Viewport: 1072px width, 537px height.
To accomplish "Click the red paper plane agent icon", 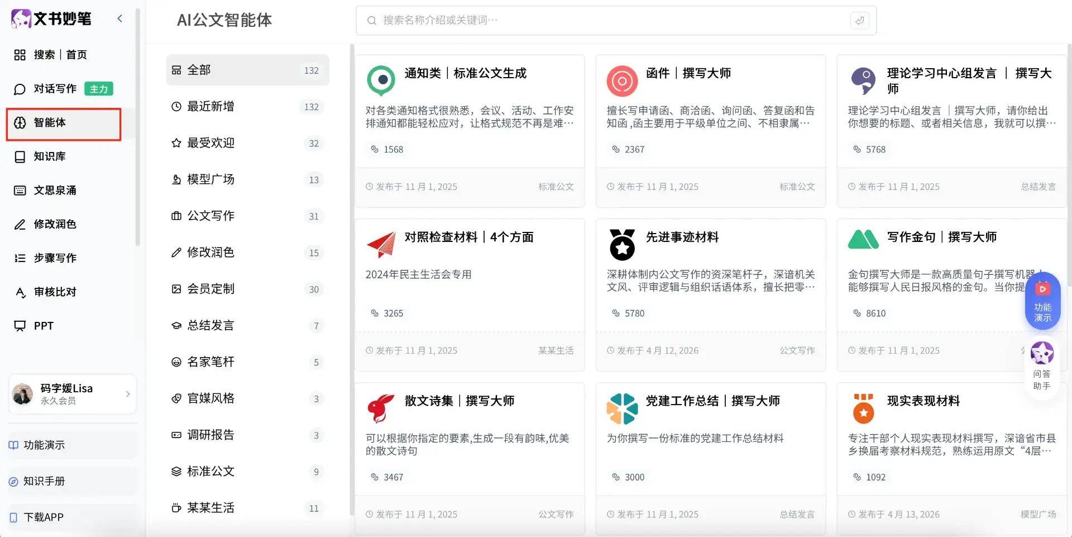I will (381, 244).
